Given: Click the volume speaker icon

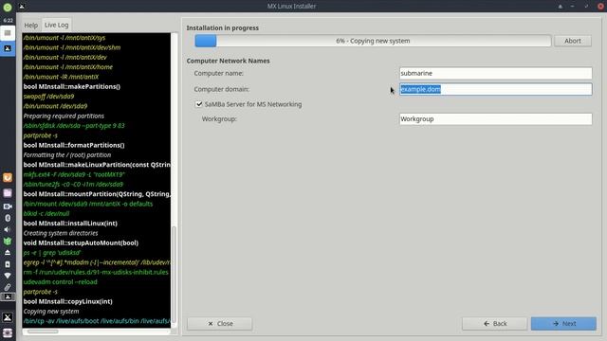Looking at the screenshot, I should tap(8, 229).
